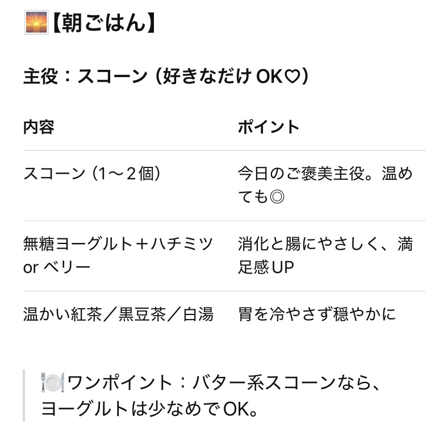Click the plate and cutlery emoji
The height and width of the screenshot is (441, 426).
coord(53,383)
